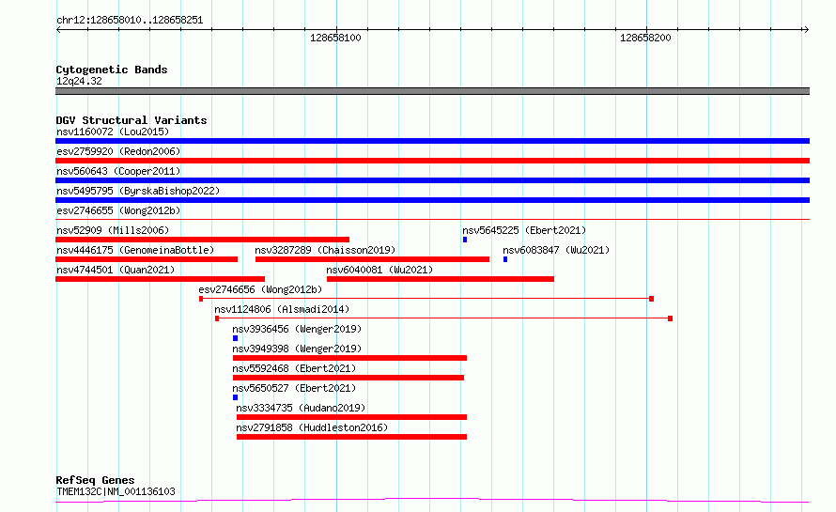The width and height of the screenshot is (836, 512).
Task: Click the blue bar under nsv560643 (Cooper2011)
Action: click(432, 180)
